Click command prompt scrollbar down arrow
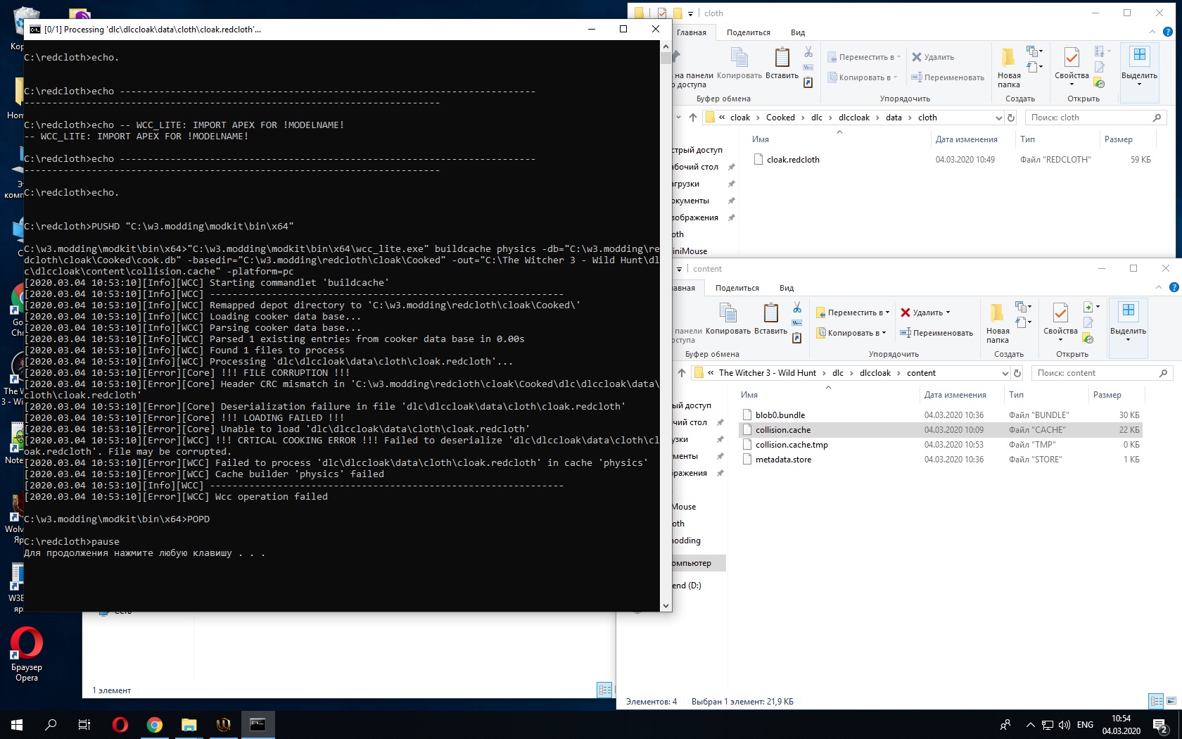1182x739 pixels. pos(666,605)
